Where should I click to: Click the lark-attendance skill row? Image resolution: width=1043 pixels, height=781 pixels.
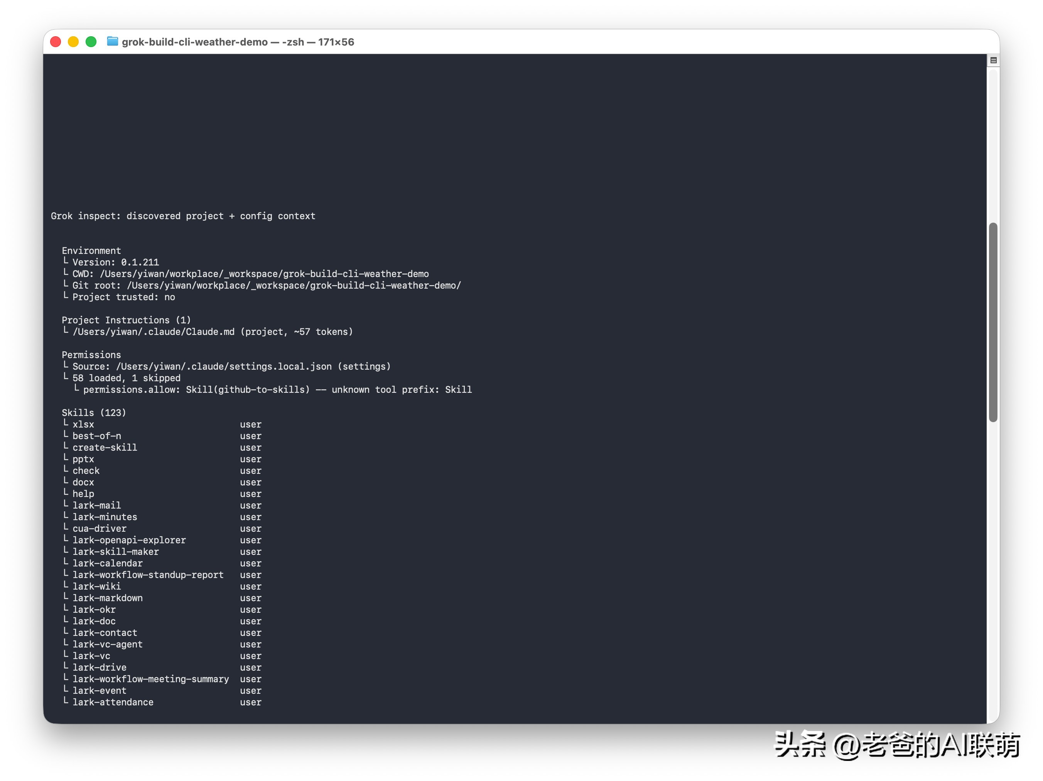[x=162, y=702]
